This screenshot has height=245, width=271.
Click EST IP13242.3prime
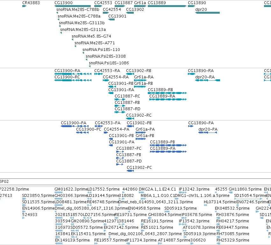coord(194,189)
